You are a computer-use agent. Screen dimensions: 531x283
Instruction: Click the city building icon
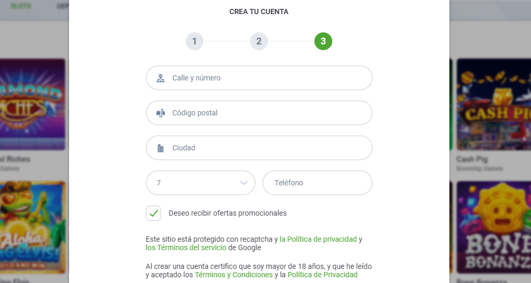pyautogui.click(x=161, y=148)
